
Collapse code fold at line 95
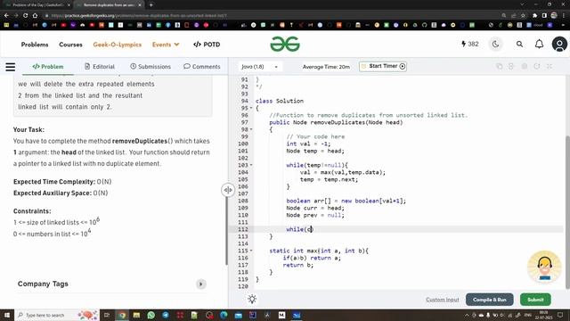tap(251, 108)
